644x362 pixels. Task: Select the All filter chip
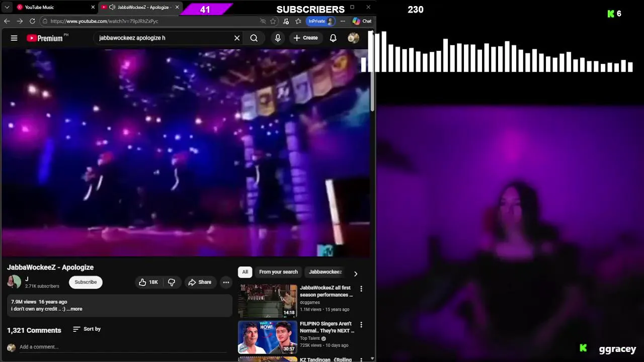coord(245,272)
